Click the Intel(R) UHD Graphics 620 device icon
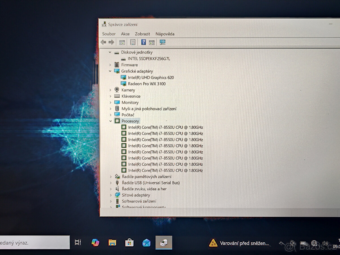 124,77
